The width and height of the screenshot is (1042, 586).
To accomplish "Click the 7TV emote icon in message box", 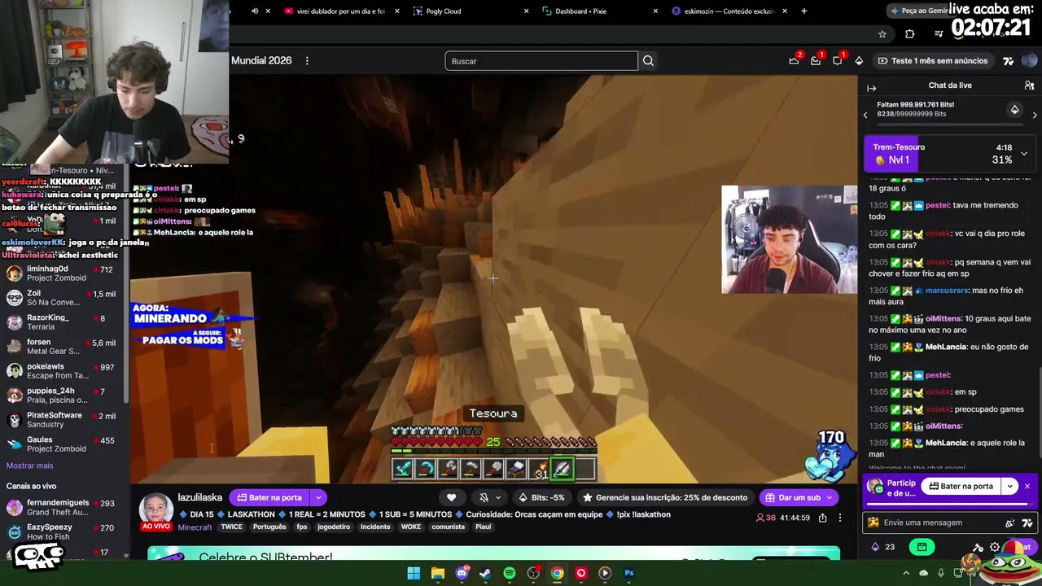I will 1027,523.
